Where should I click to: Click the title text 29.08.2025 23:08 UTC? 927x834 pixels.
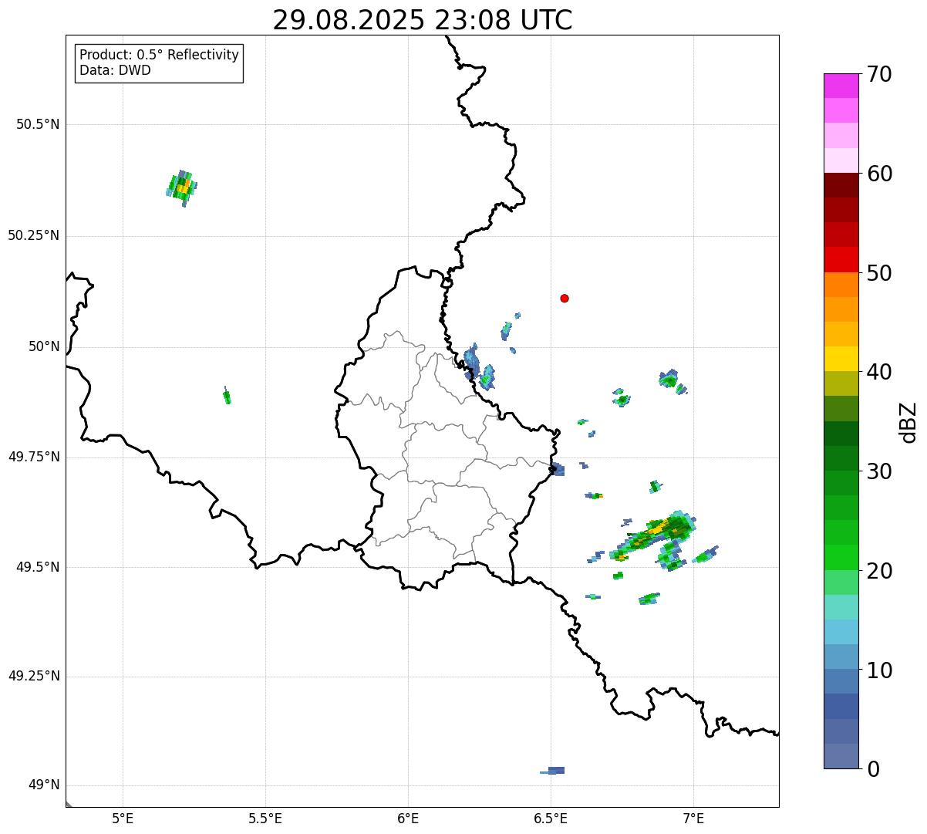(x=423, y=20)
